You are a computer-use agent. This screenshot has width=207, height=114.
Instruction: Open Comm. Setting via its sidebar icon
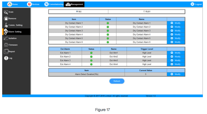6,25
